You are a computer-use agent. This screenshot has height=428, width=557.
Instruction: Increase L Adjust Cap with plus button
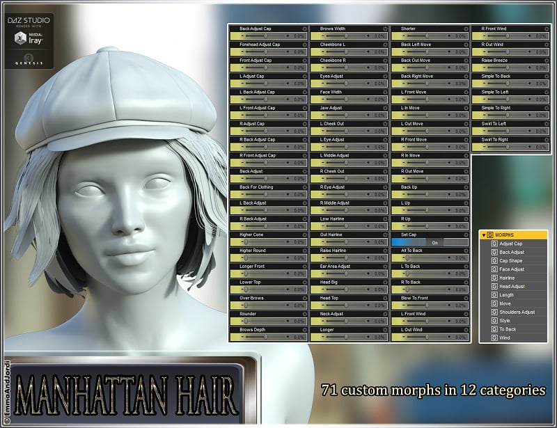tap(288, 84)
